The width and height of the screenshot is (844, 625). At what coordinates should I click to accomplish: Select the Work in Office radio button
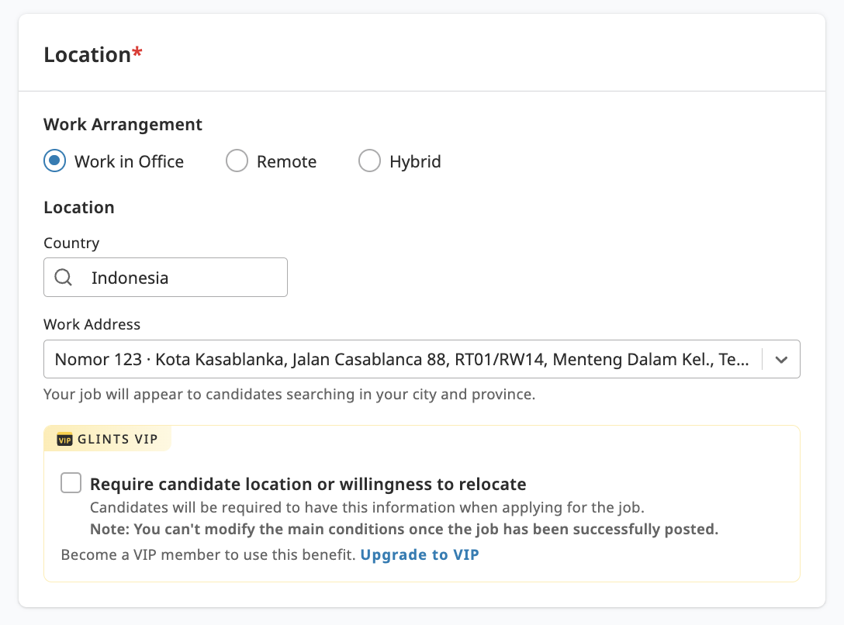(x=54, y=161)
